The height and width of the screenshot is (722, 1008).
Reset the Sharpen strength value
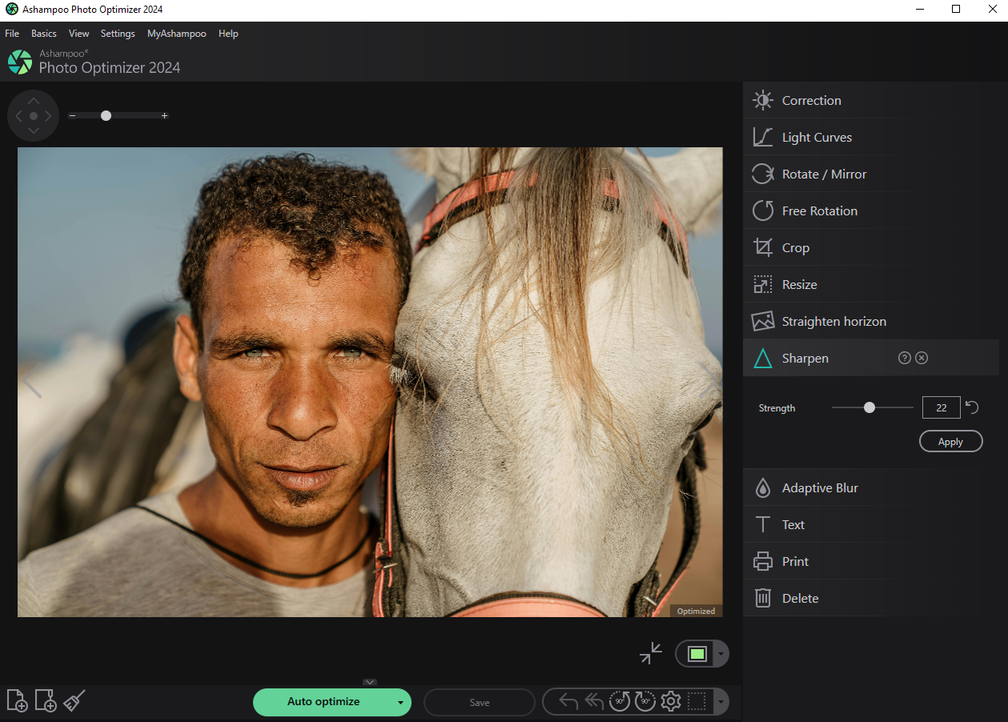point(972,407)
